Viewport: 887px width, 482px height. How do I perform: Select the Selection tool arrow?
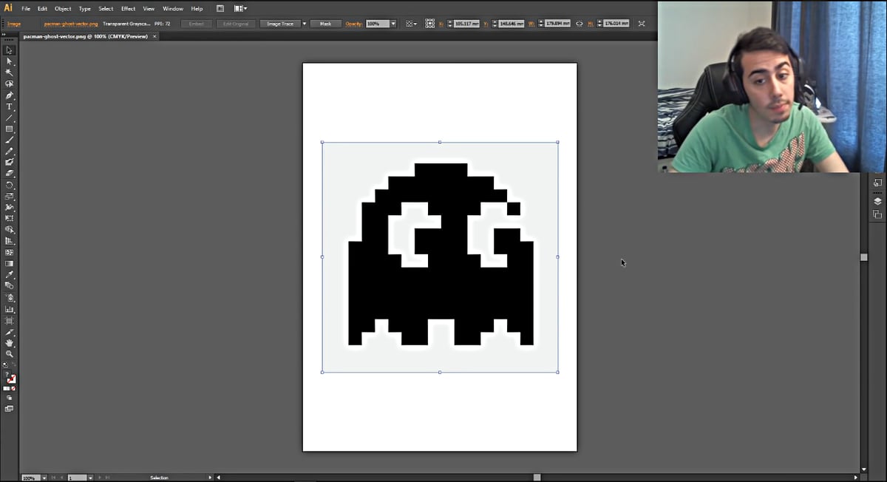10,50
